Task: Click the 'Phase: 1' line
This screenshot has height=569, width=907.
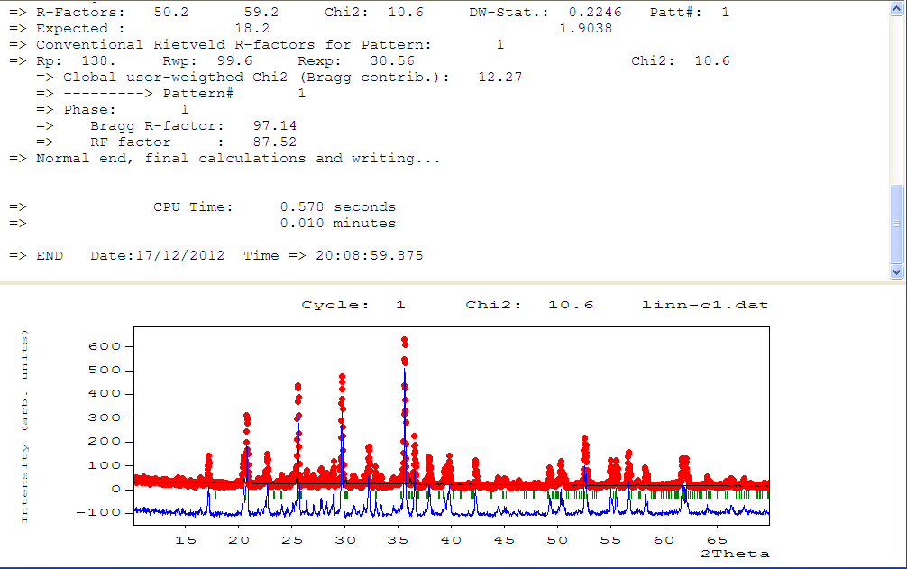Action: tap(113, 110)
